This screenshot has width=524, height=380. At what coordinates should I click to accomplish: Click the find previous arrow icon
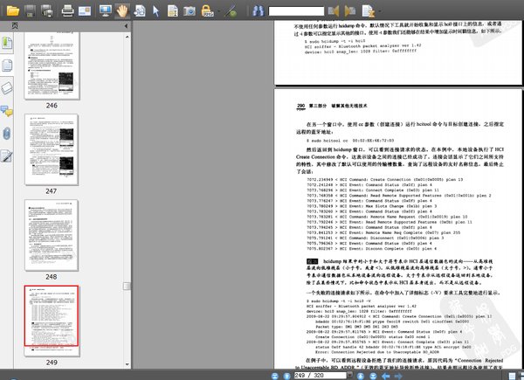334,11
